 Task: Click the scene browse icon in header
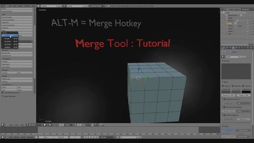click(65, 6)
